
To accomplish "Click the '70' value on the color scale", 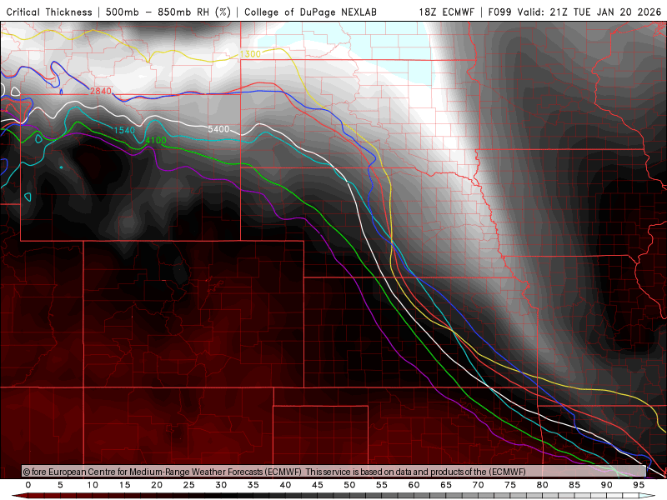I will [478, 485].
